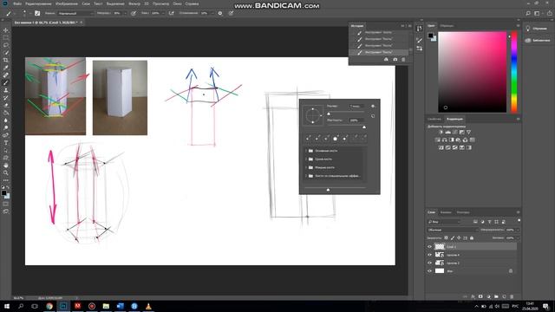Screen dimensions: 555x312
Task: Add a layer mask from the Layers panel
Action: (x=480, y=296)
